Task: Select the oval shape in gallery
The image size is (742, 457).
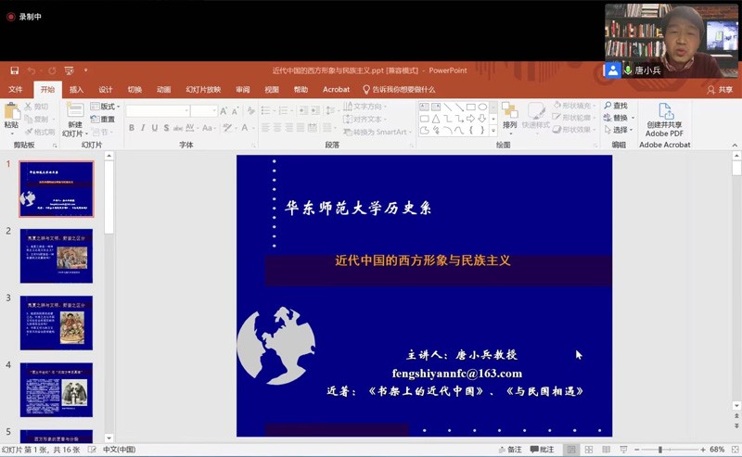Action: pos(482,107)
